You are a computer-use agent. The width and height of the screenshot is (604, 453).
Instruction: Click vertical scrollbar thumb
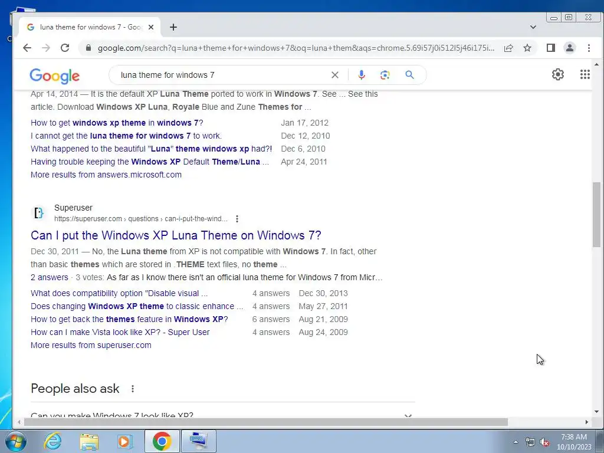coord(596,214)
